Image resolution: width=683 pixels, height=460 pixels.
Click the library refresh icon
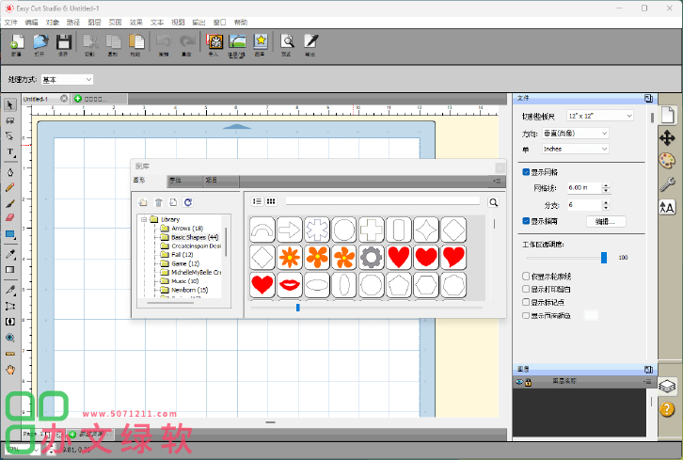click(x=188, y=202)
